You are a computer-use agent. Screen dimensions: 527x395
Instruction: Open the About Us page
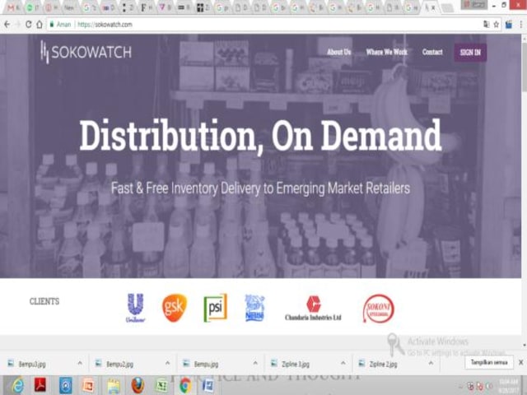tap(338, 52)
